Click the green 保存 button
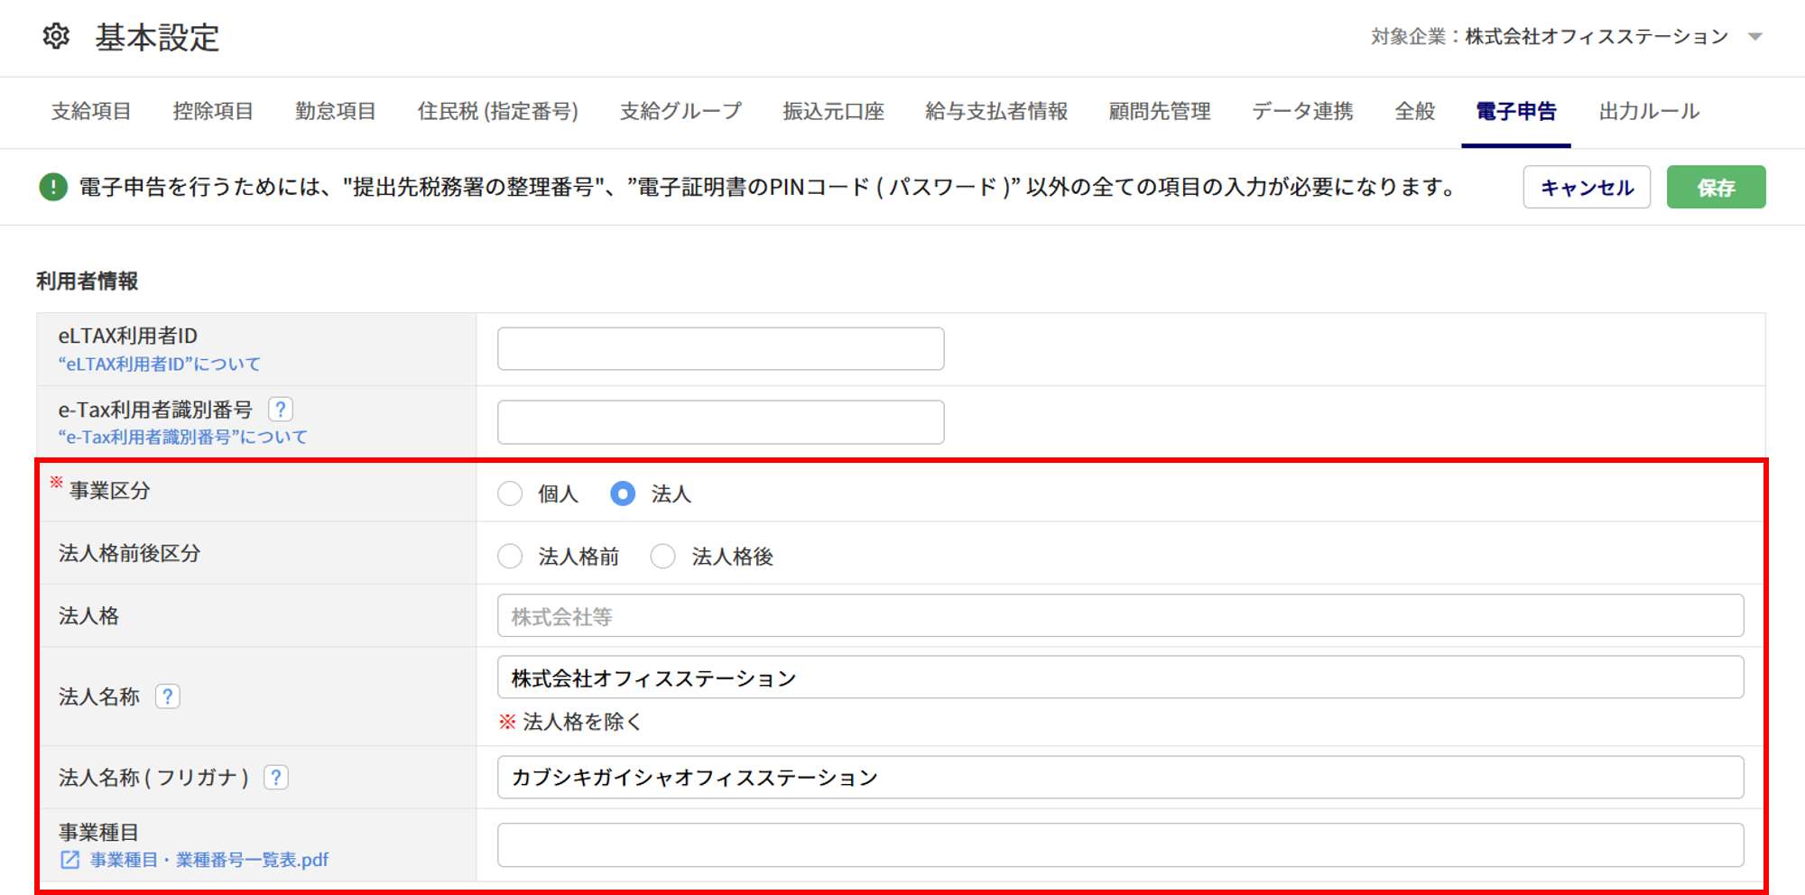Screen dimensions: 1805x895 tap(1716, 187)
